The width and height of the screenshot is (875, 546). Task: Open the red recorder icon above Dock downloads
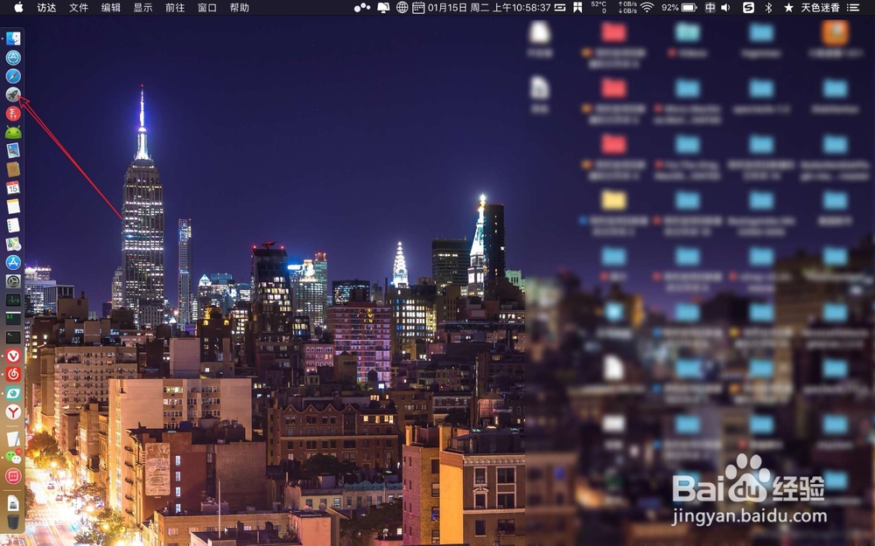click(x=13, y=476)
